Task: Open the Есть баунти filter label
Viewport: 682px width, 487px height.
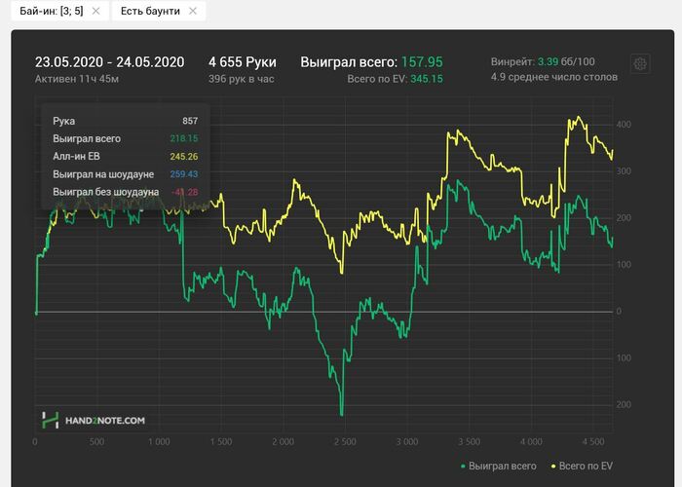Action: (148, 11)
